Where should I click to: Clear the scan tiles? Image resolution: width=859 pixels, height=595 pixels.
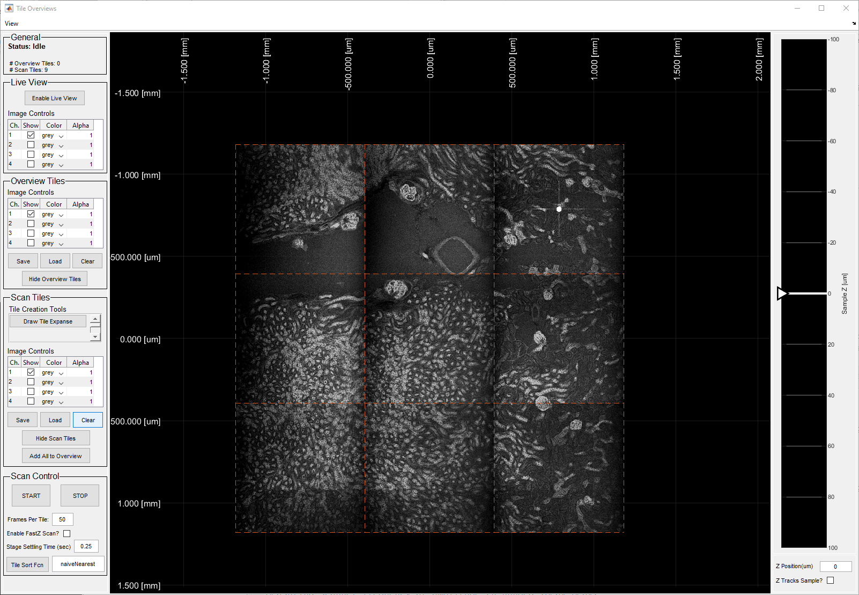pos(88,420)
